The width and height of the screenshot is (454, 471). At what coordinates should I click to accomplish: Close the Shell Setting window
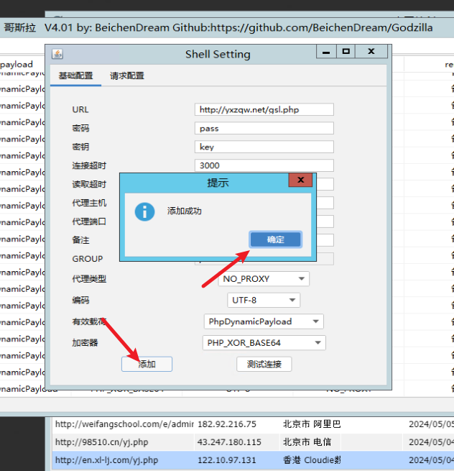click(371, 52)
